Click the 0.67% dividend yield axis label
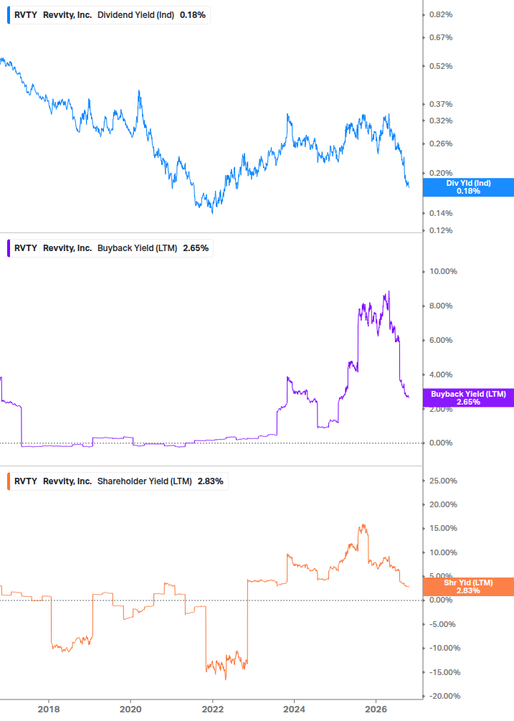514x721 pixels. (x=441, y=37)
